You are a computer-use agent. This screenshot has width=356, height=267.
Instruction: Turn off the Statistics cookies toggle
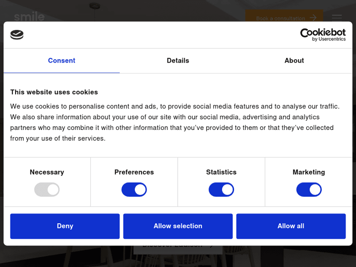coord(221,190)
